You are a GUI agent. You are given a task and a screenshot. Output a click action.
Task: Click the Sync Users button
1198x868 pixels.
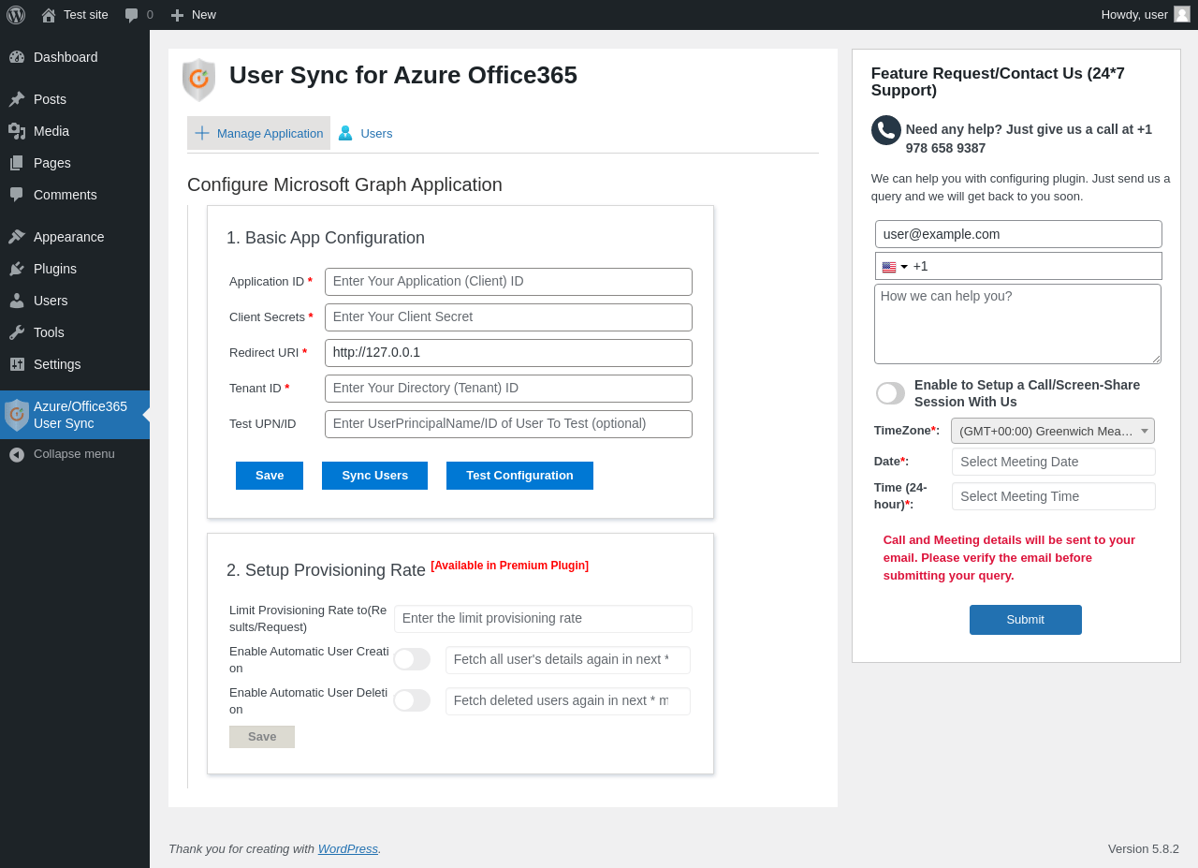[x=374, y=476]
